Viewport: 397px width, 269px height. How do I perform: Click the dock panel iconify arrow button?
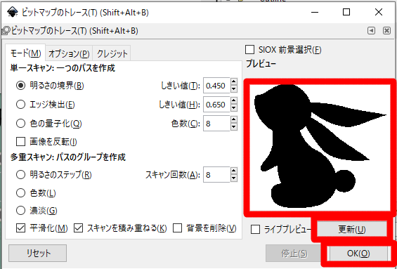coord(372,31)
